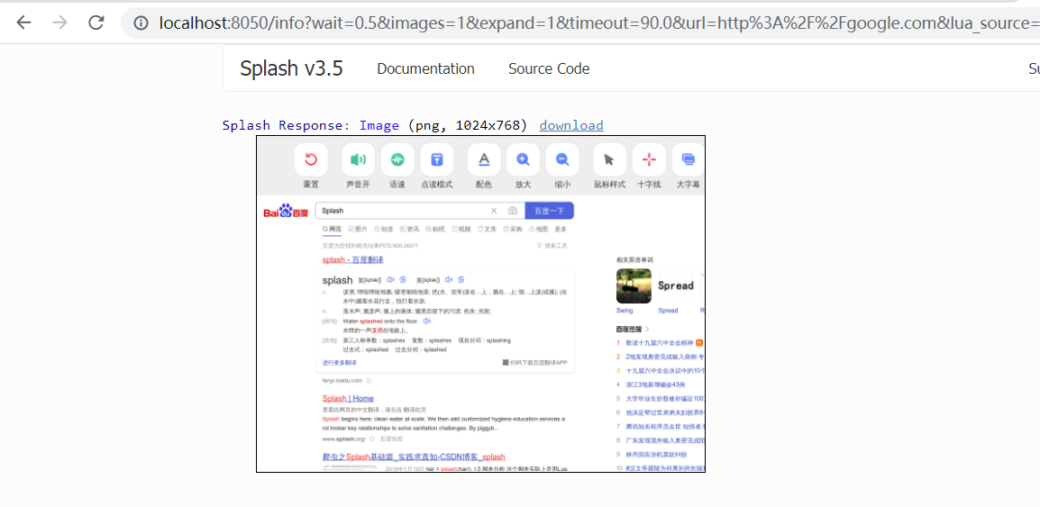This screenshot has height=507, width=1040.
Task: Click the large caption (大字幕) icon
Action: (x=688, y=159)
